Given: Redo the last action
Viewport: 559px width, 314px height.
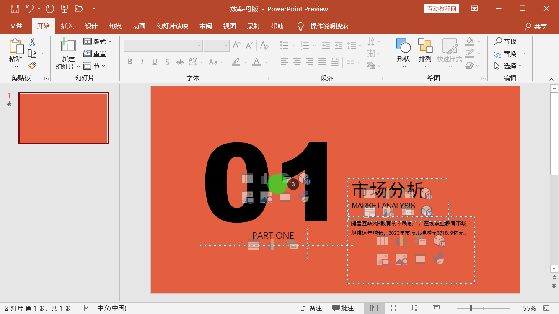Looking at the screenshot, I should click(49, 8).
